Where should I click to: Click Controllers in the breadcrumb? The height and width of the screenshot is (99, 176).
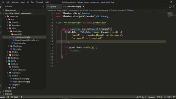[73, 10]
